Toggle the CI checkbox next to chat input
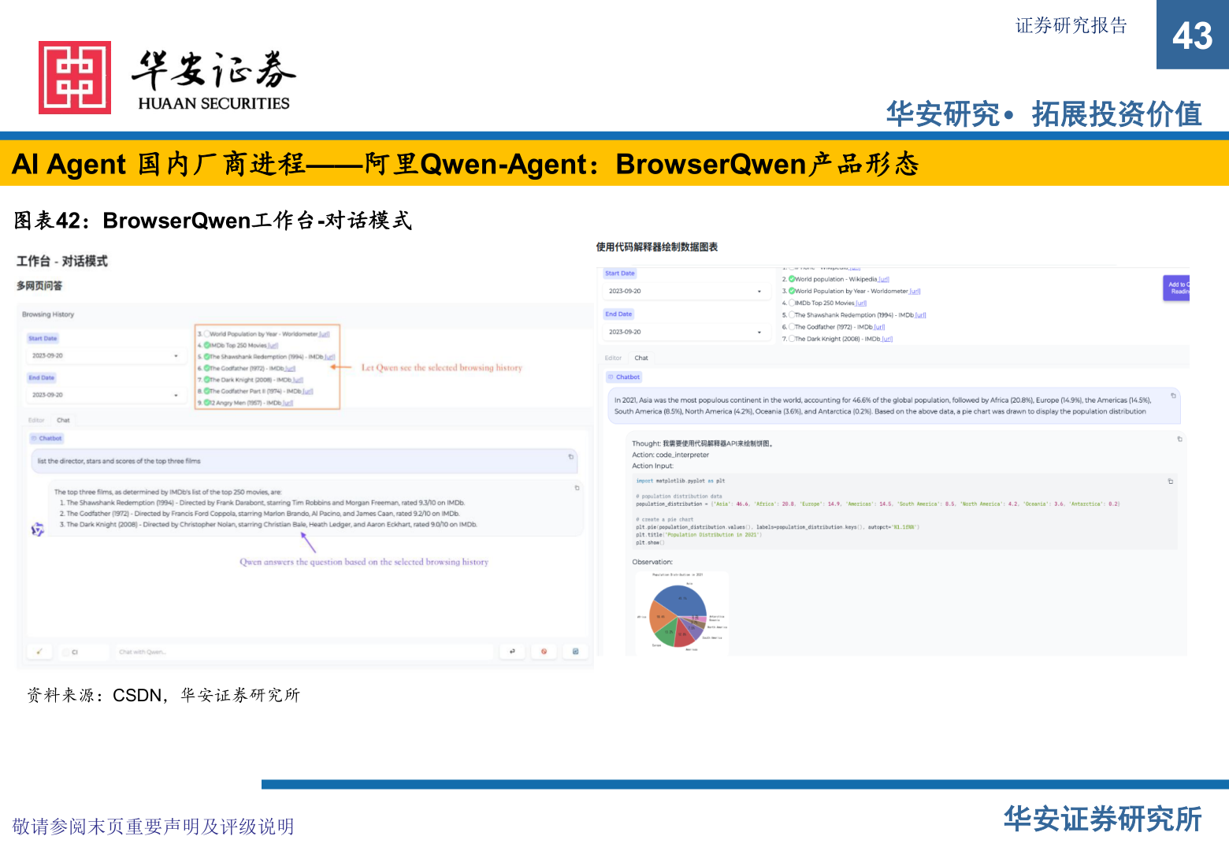 [x=66, y=652]
